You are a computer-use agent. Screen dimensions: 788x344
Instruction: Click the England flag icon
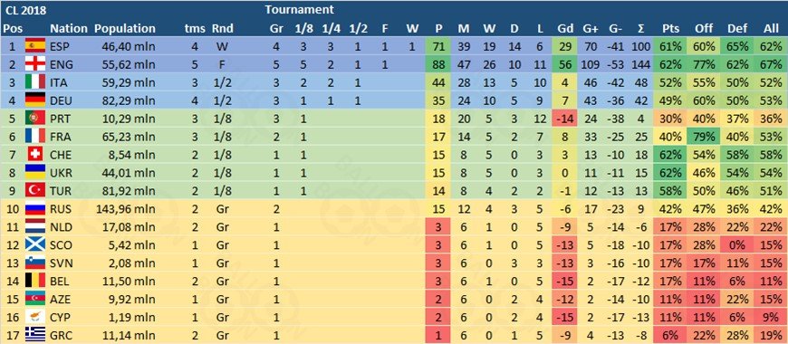(35, 65)
